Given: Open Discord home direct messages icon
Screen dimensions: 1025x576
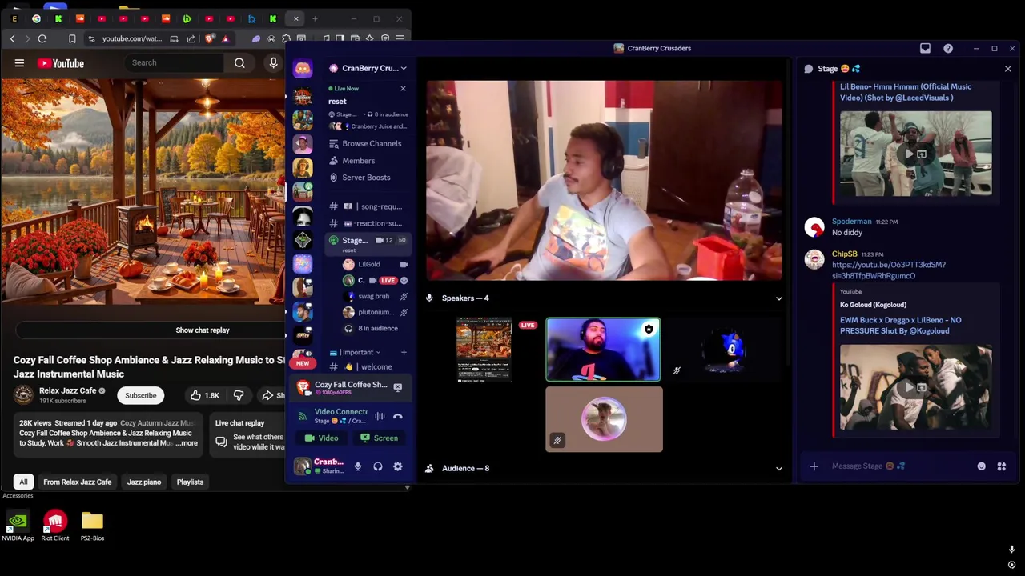Looking at the screenshot, I should tap(303, 69).
